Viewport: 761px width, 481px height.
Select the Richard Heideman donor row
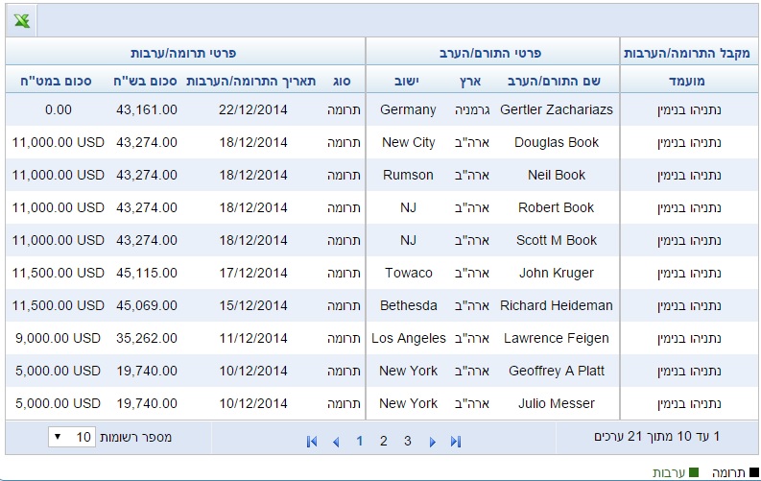382,305
